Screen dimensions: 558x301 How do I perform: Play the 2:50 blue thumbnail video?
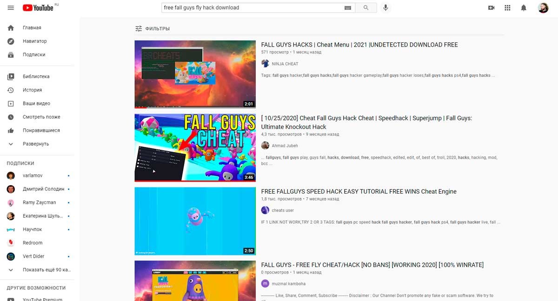click(195, 221)
